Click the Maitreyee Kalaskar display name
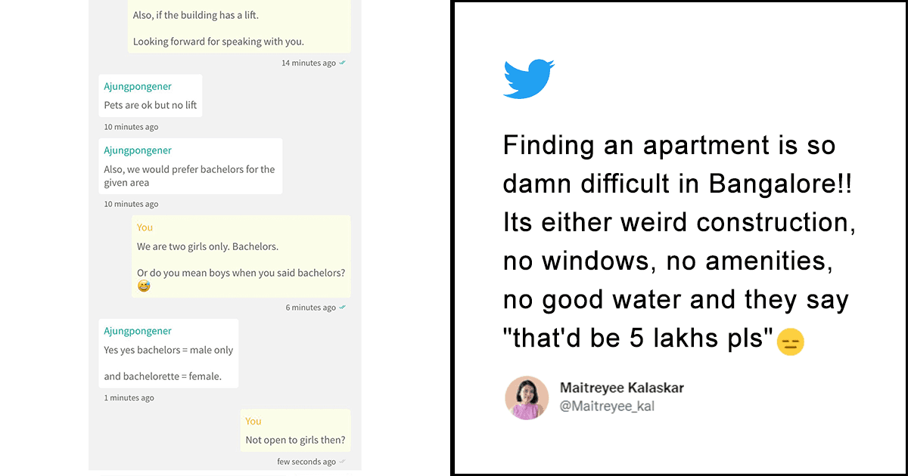Image resolution: width=908 pixels, height=476 pixels. click(x=621, y=388)
